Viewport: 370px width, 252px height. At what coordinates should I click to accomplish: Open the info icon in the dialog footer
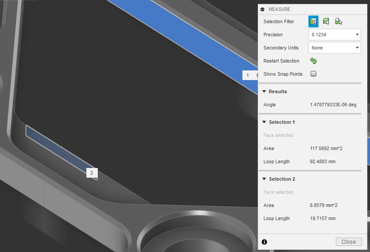[x=264, y=241]
